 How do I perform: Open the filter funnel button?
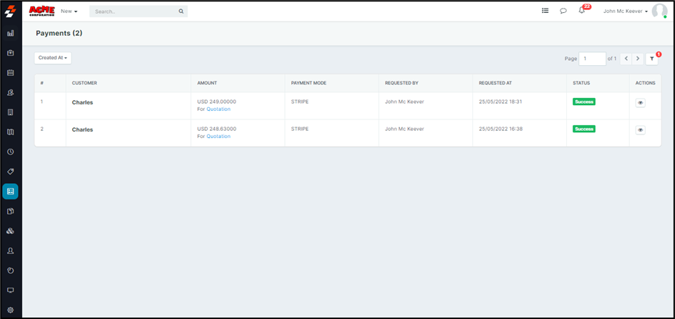tap(651, 59)
